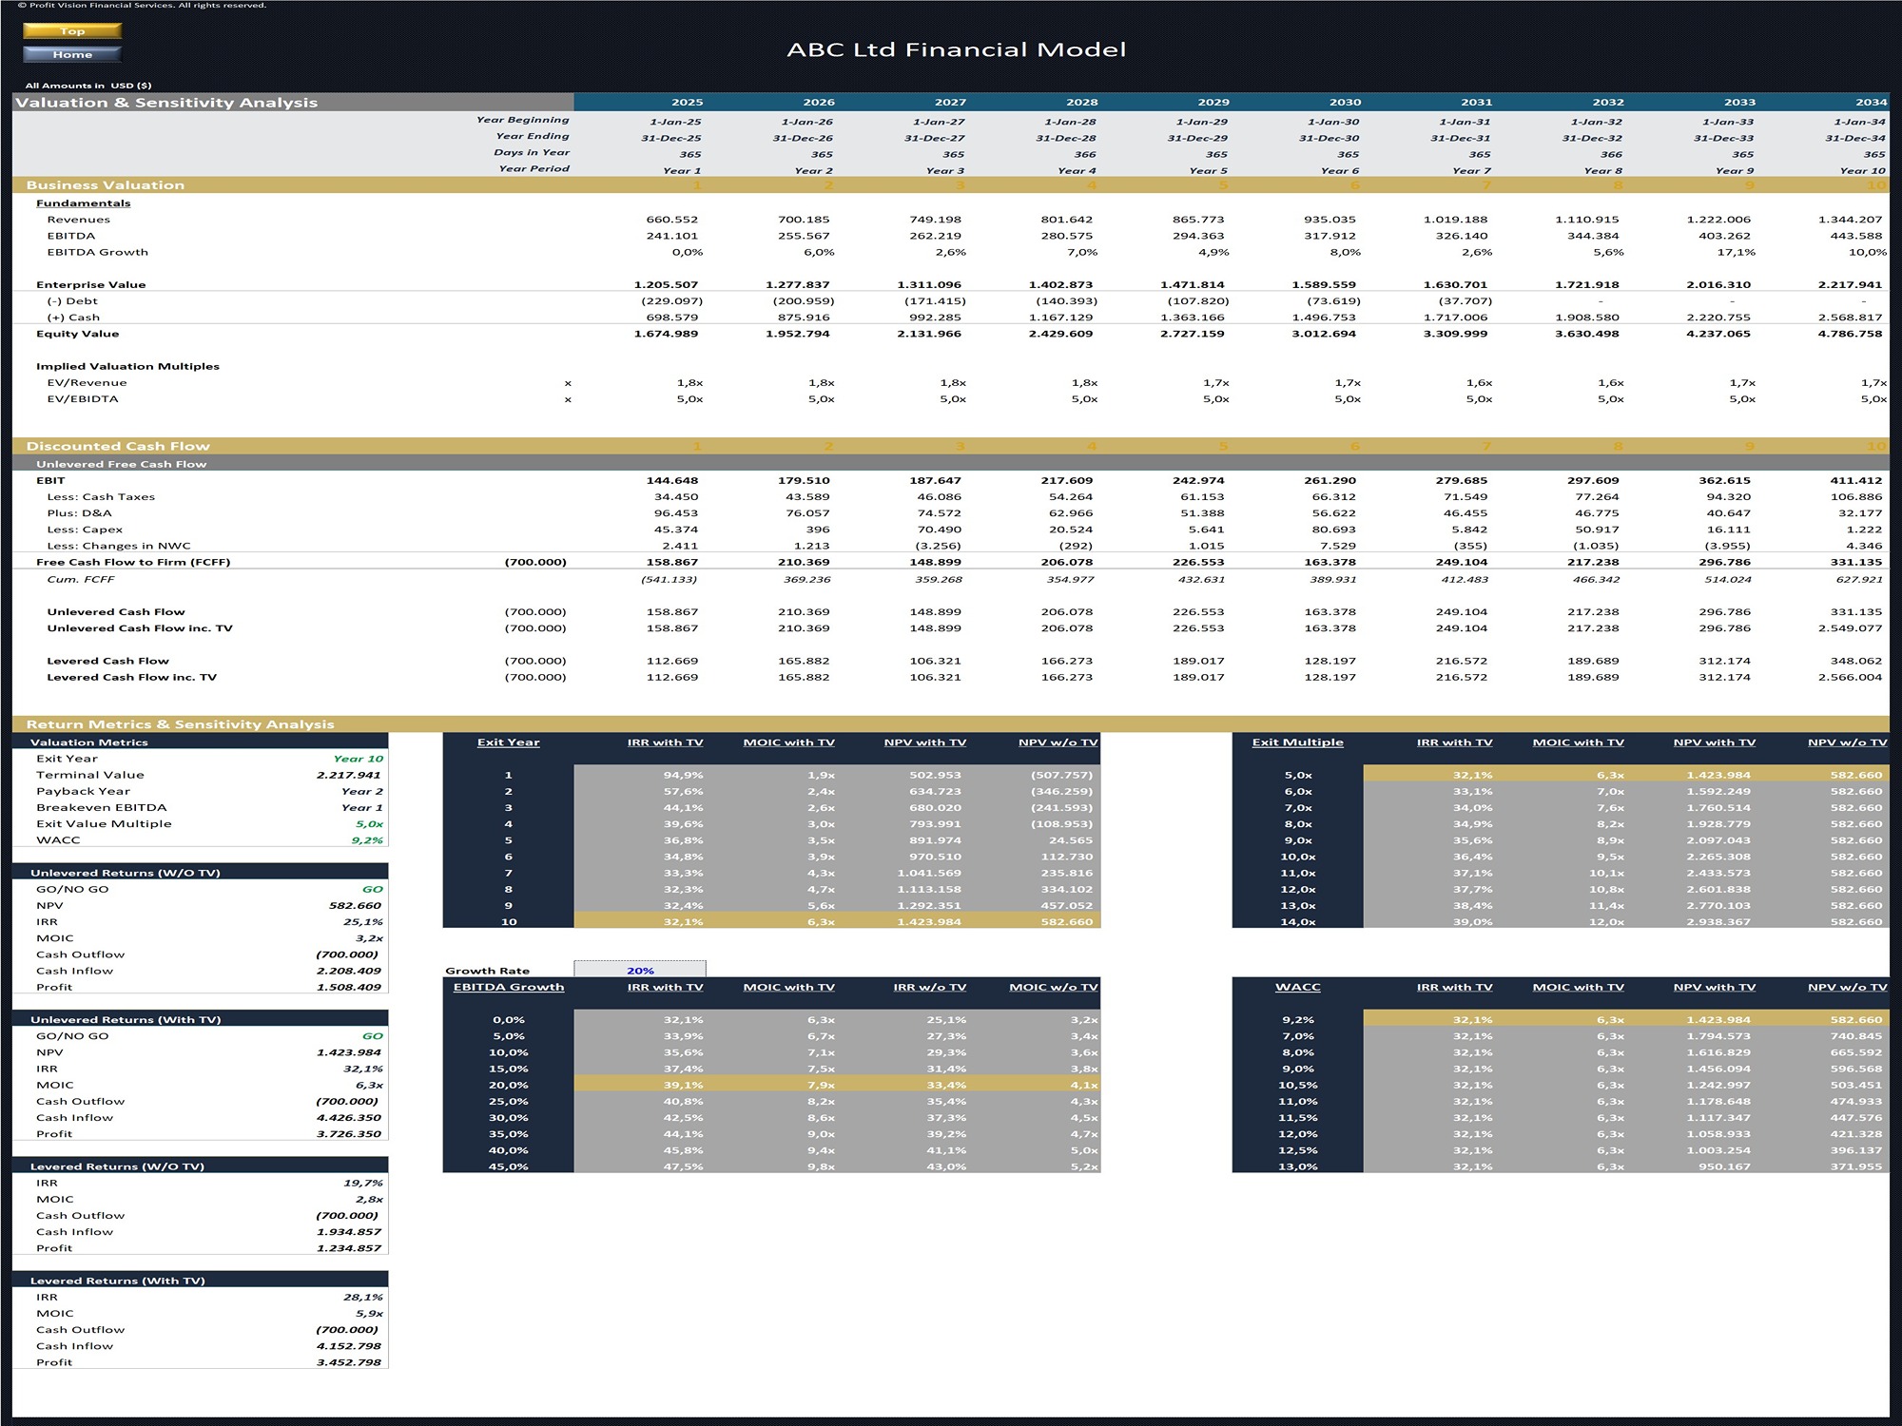Click the Discounted Cash Flow section bar
This screenshot has height=1426, width=1902.
tap(951, 446)
